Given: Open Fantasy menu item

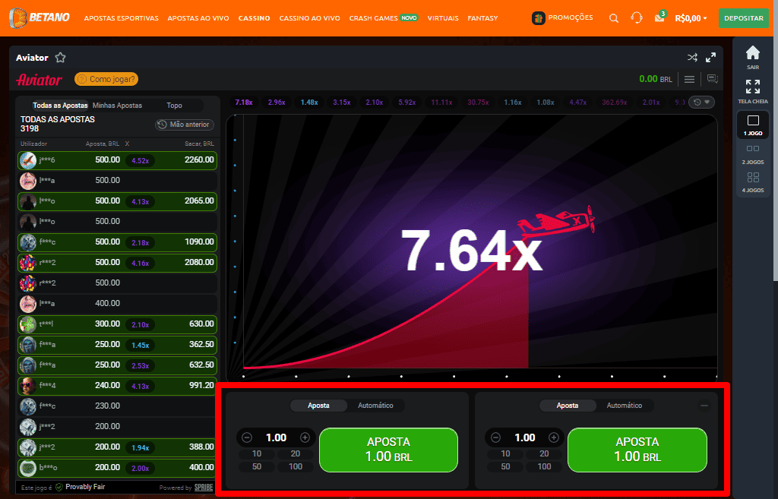Looking at the screenshot, I should point(482,18).
